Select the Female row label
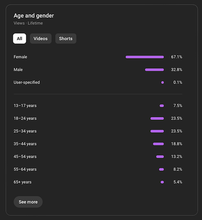 click(20, 57)
